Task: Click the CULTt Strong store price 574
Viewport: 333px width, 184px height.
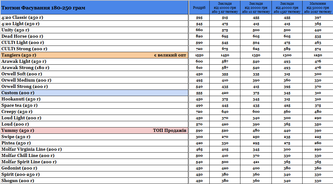Action: coord(318,49)
